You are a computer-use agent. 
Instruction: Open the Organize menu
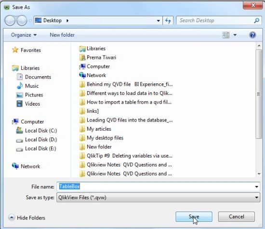pyautogui.click(x=24, y=35)
